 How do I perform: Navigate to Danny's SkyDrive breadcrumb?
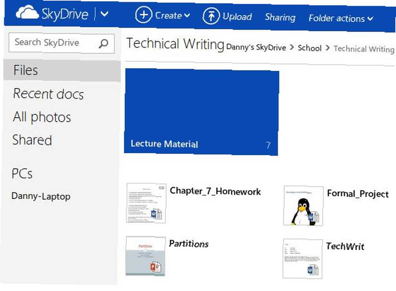[x=256, y=47]
